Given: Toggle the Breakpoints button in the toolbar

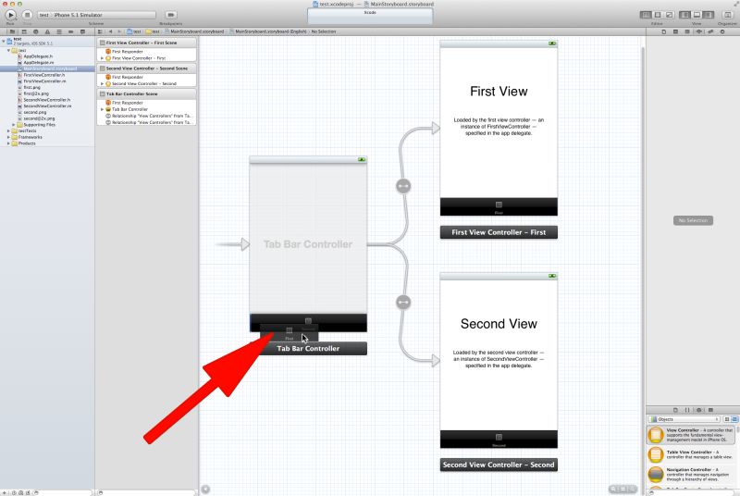Looking at the screenshot, I should tap(171, 15).
